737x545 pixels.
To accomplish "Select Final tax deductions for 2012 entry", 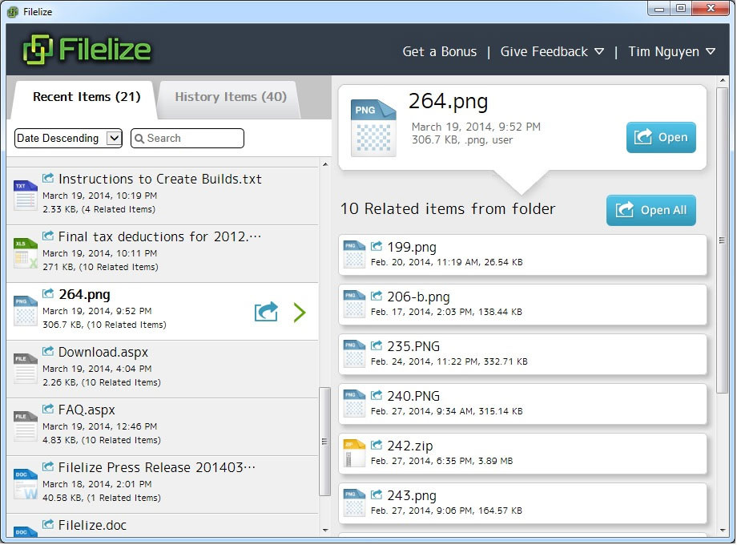I will [x=162, y=253].
